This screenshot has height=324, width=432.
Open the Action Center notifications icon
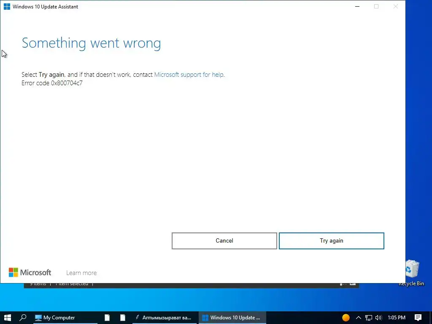click(418, 318)
